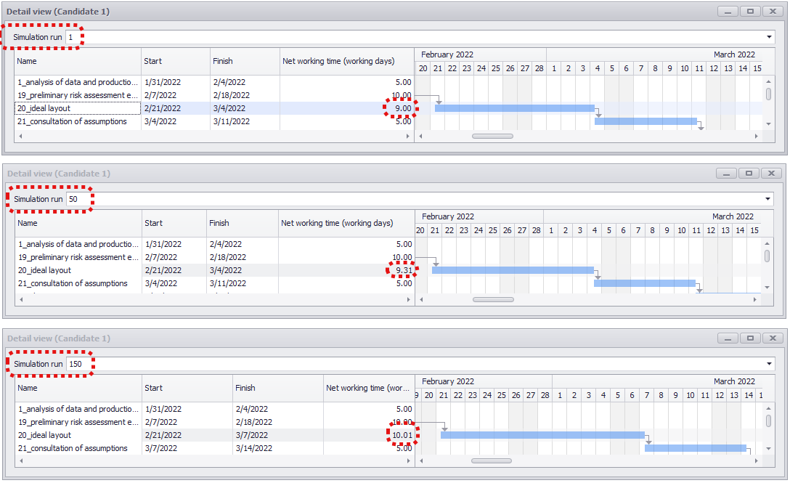
Task: Click vertical scroll-up arrow in top panel
Action: click(767, 81)
